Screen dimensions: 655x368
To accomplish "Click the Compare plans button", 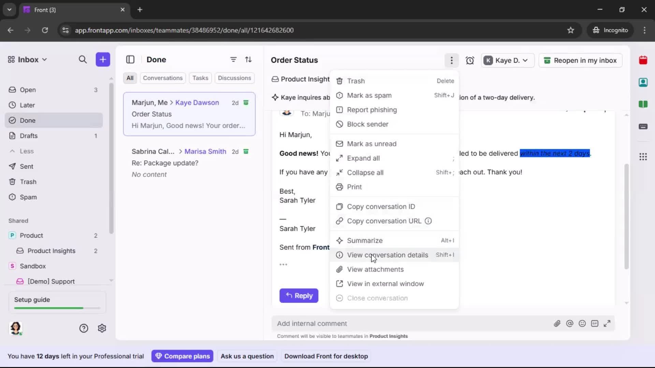I will (182, 356).
